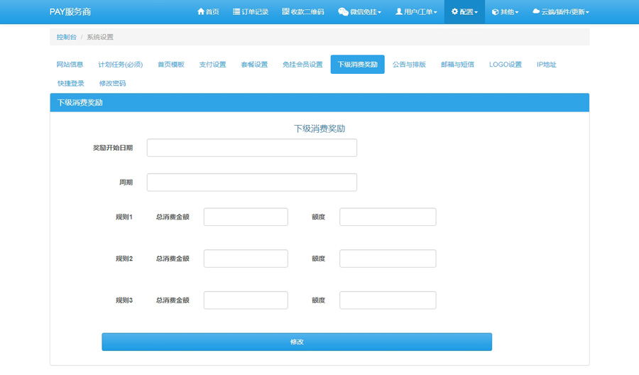Click the WeChat icon for 微信免挂
This screenshot has height=375, width=639.
tap(343, 12)
